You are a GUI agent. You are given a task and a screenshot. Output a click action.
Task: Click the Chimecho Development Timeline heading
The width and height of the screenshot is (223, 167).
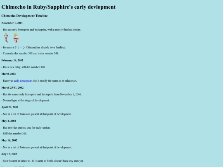tap(24, 16)
